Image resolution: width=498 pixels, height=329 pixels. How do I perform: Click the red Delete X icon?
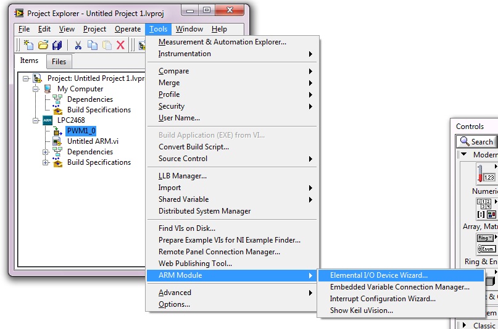click(120, 45)
